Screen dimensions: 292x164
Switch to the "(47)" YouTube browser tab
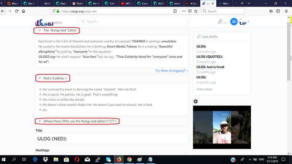coord(127,3)
